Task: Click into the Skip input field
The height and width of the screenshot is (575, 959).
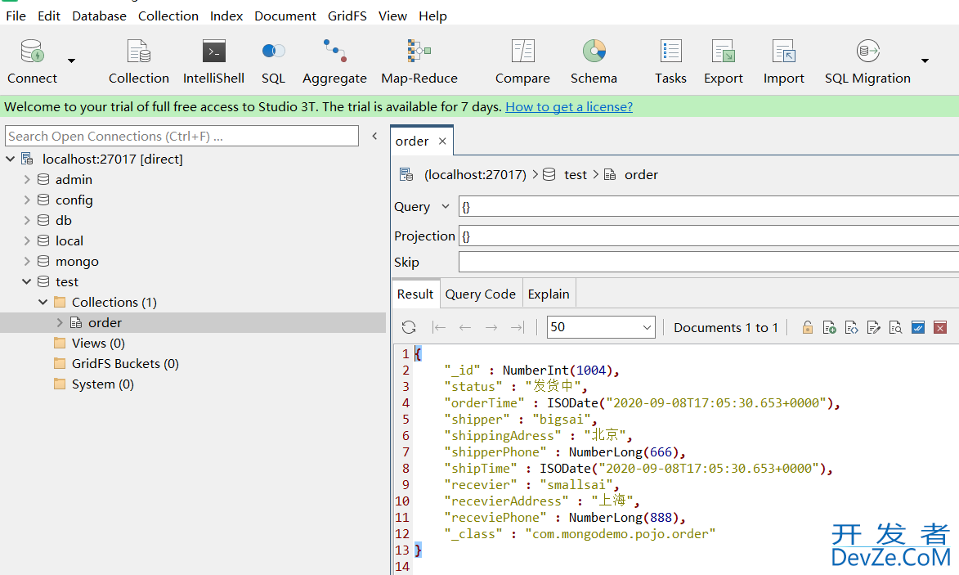Action: (x=709, y=263)
